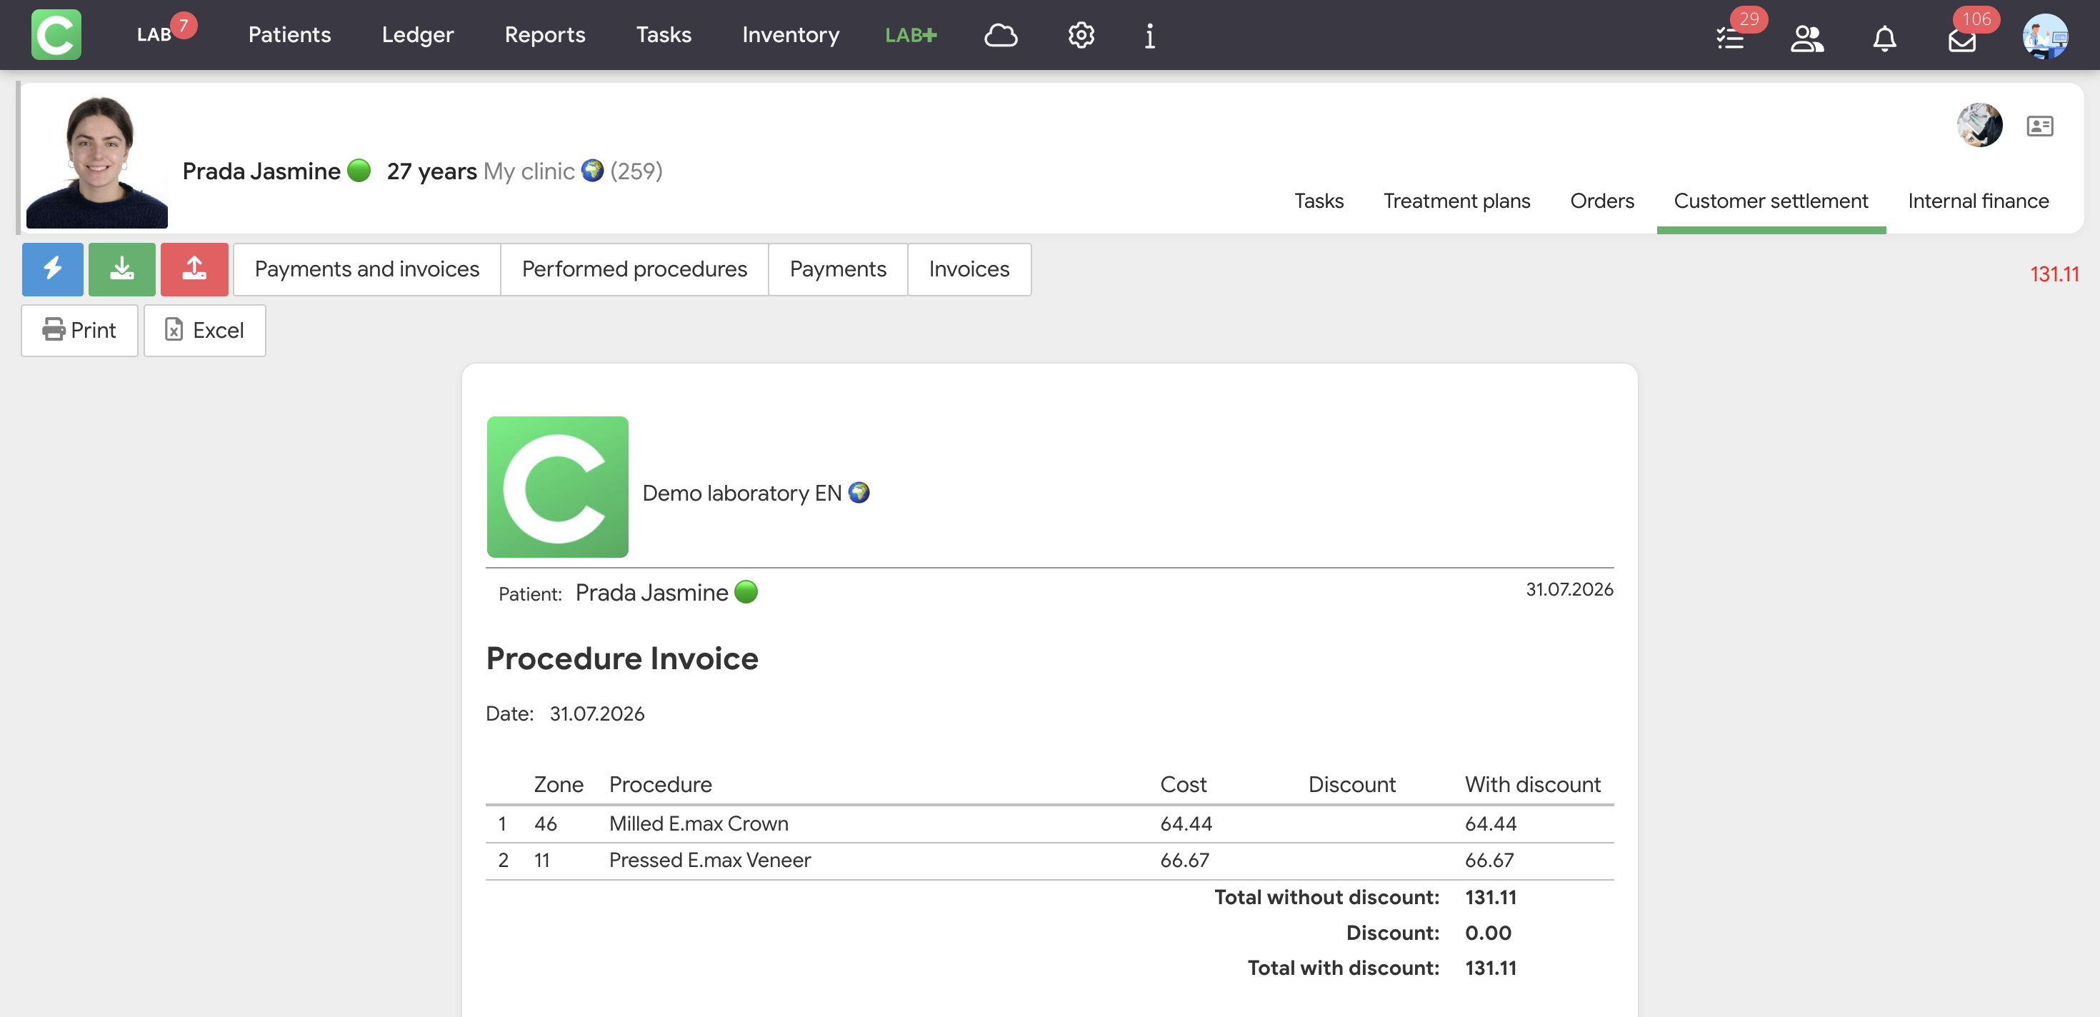Open the patient ID card icon

tap(2040, 126)
